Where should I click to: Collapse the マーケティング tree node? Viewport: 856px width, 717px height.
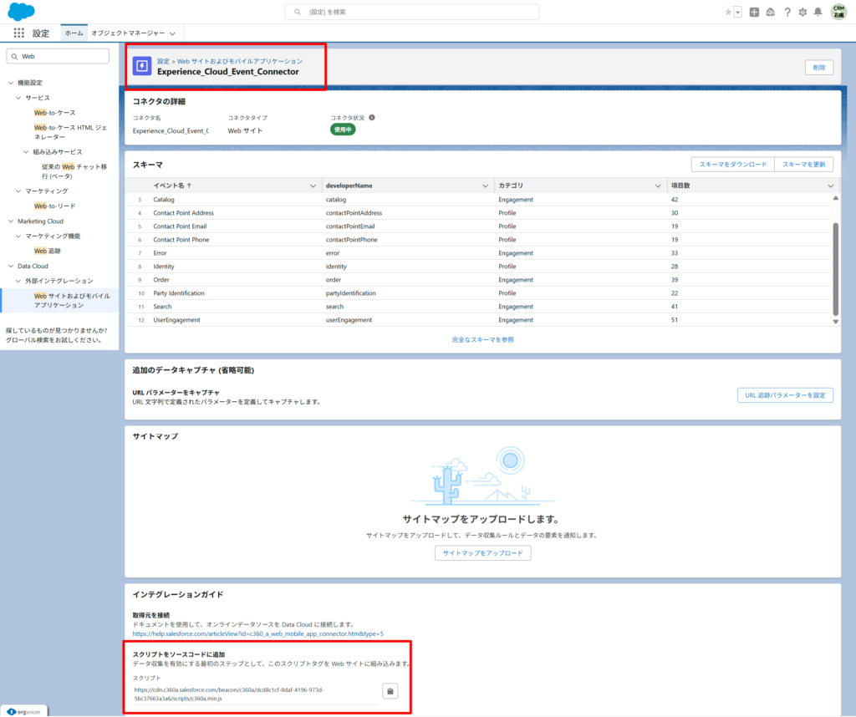18,191
